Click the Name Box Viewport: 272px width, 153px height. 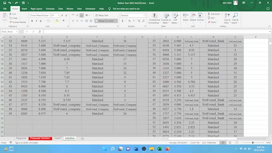(x=9, y=32)
